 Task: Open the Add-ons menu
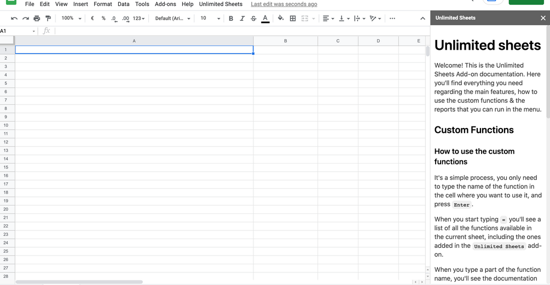click(165, 4)
